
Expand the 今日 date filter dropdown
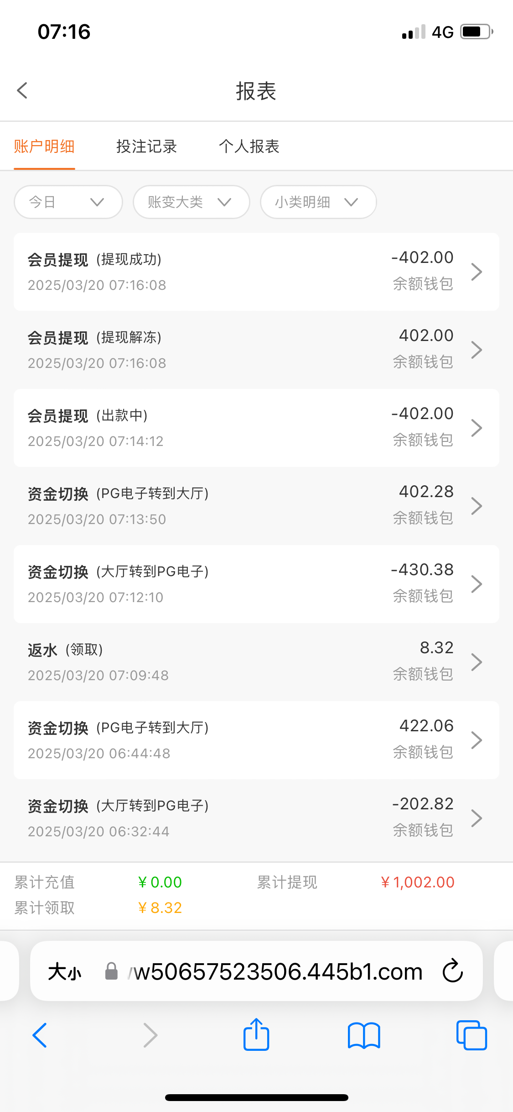pyautogui.click(x=68, y=202)
